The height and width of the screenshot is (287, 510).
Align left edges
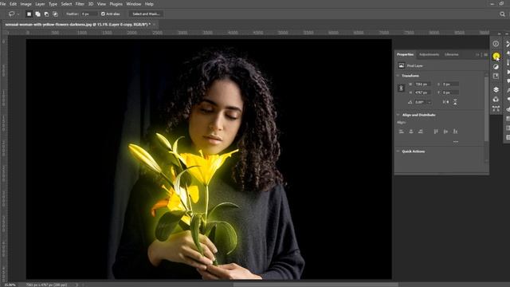[402, 132]
